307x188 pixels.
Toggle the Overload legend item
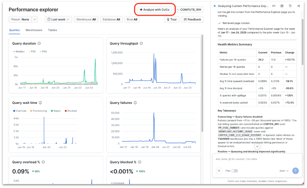click(20, 111)
